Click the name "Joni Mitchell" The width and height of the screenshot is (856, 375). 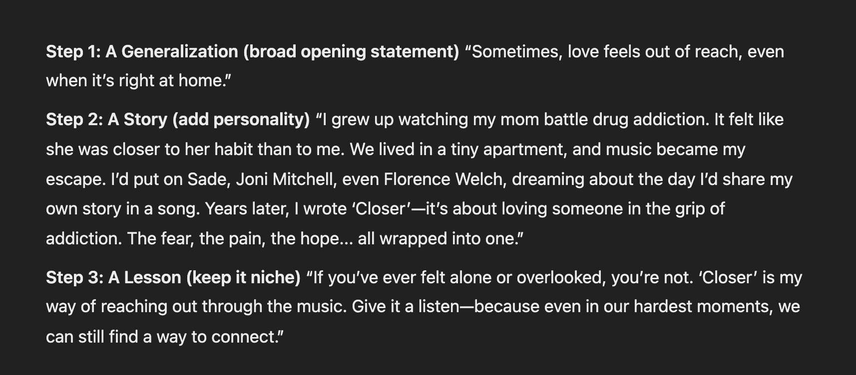click(x=285, y=180)
